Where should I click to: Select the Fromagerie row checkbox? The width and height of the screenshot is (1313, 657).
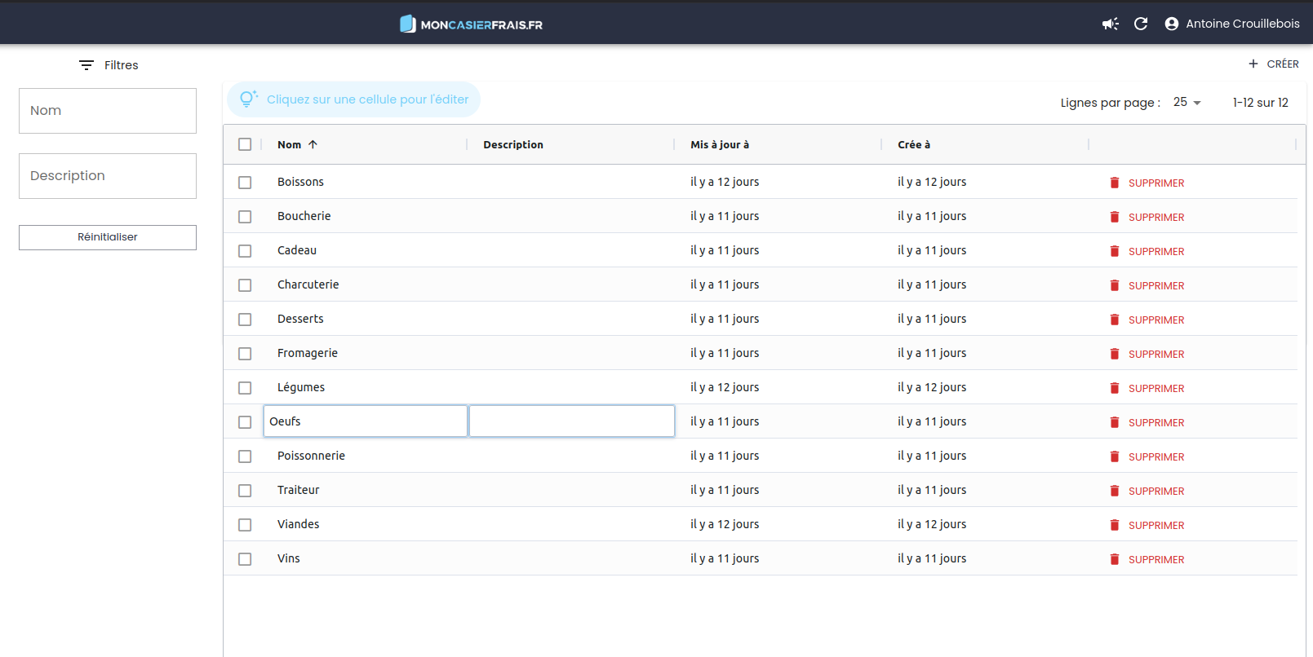pos(245,354)
